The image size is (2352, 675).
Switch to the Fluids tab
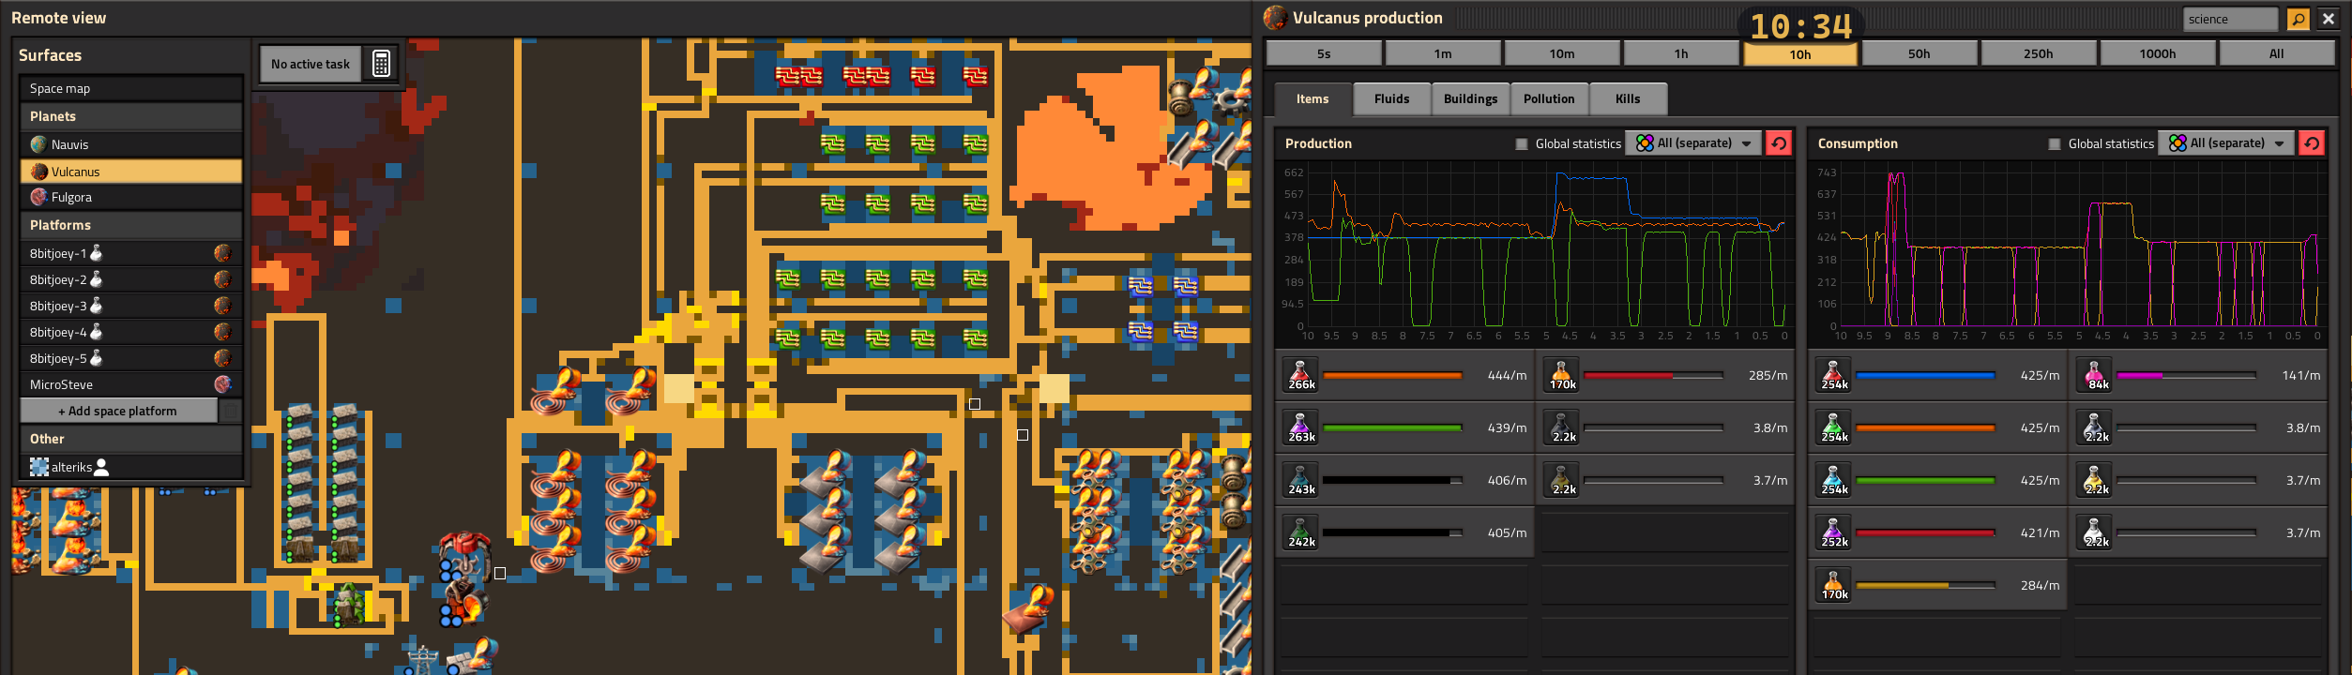[x=1391, y=98]
